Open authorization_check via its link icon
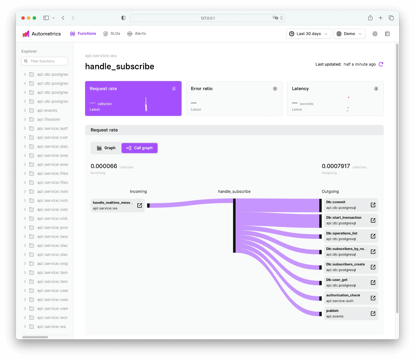Screen dimensions: 415x360 [373, 298]
